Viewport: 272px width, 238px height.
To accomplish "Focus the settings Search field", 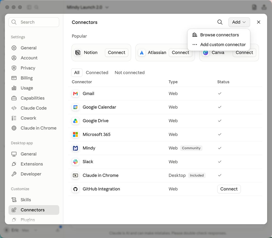I will [x=34, y=22].
